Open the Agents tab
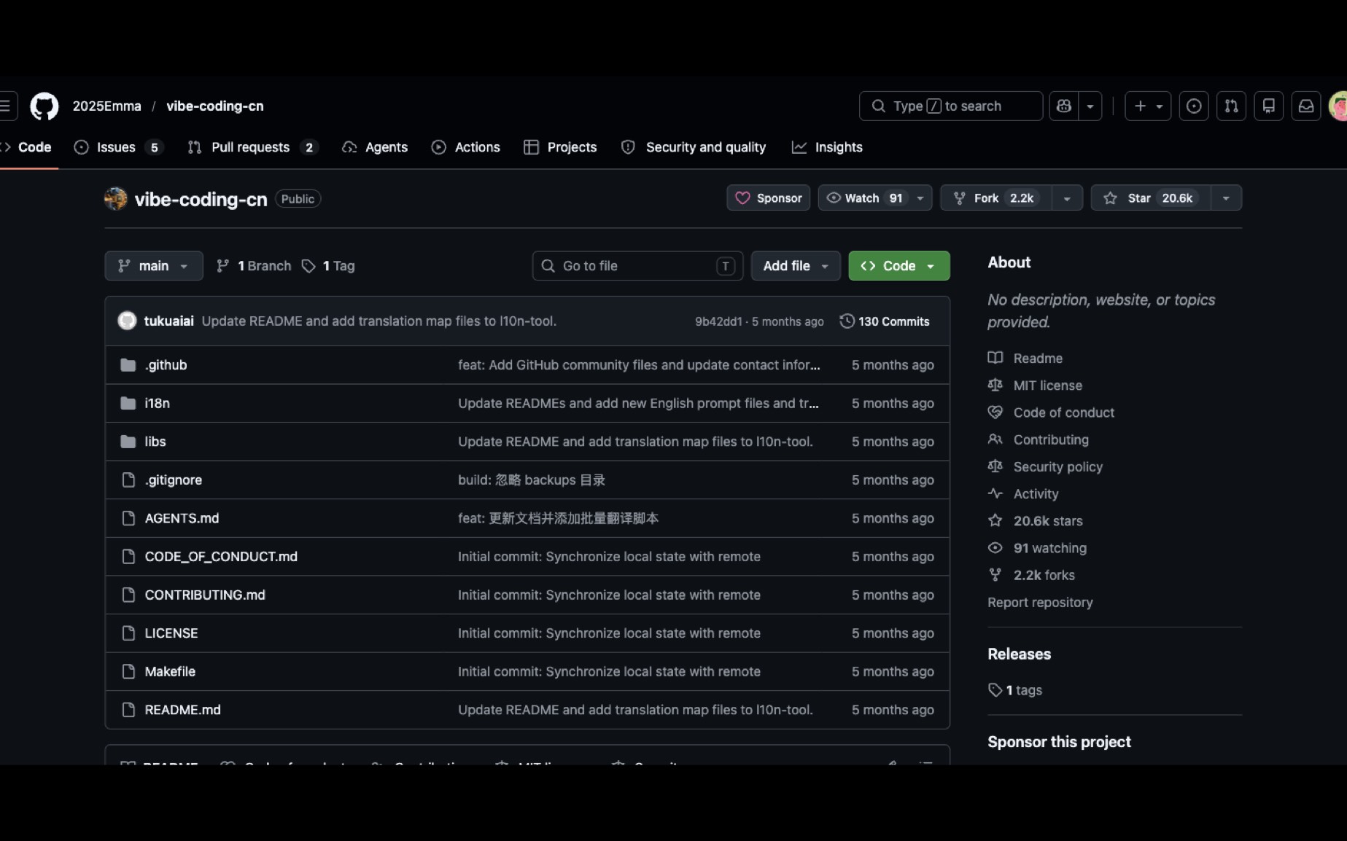Screen dimensions: 1347x841 [375, 147]
